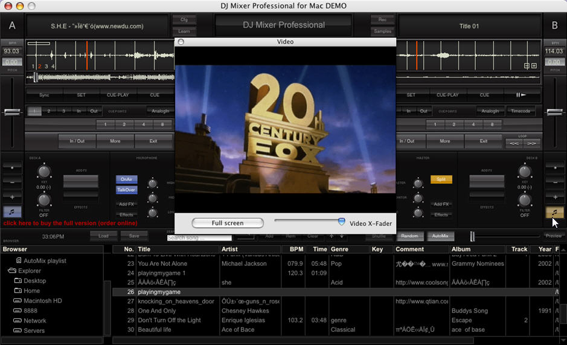This screenshot has width=567, height=345.
Task: Zoom out Deck B waveform (minus box icon)
Action: [527, 65]
